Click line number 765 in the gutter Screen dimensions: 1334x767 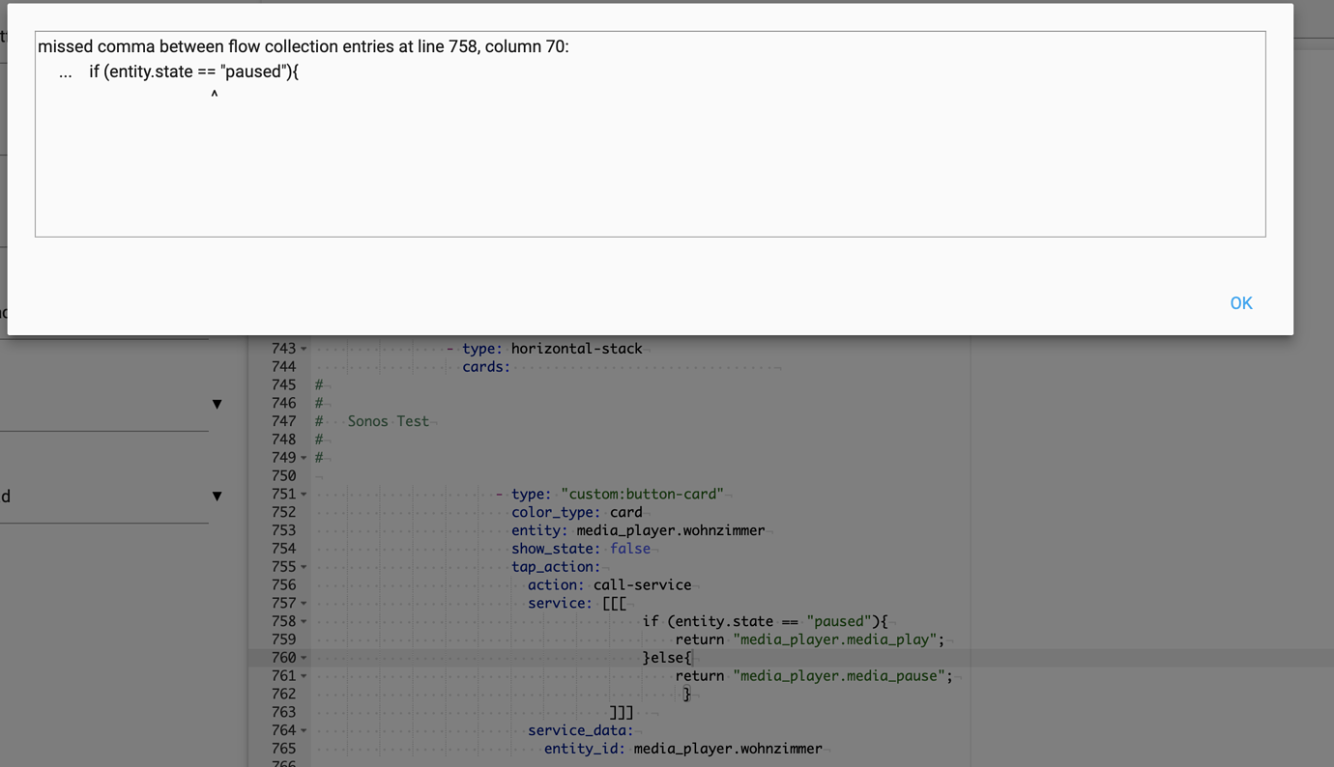pyautogui.click(x=283, y=749)
